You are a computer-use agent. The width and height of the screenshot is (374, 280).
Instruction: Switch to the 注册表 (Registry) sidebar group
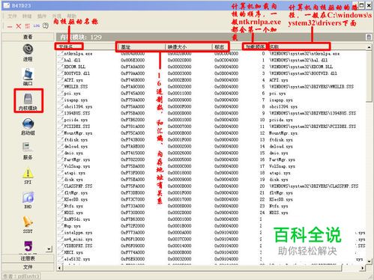click(28, 258)
